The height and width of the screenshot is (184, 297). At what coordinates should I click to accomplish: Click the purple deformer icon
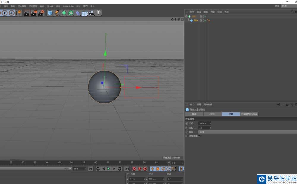tap(78, 13)
